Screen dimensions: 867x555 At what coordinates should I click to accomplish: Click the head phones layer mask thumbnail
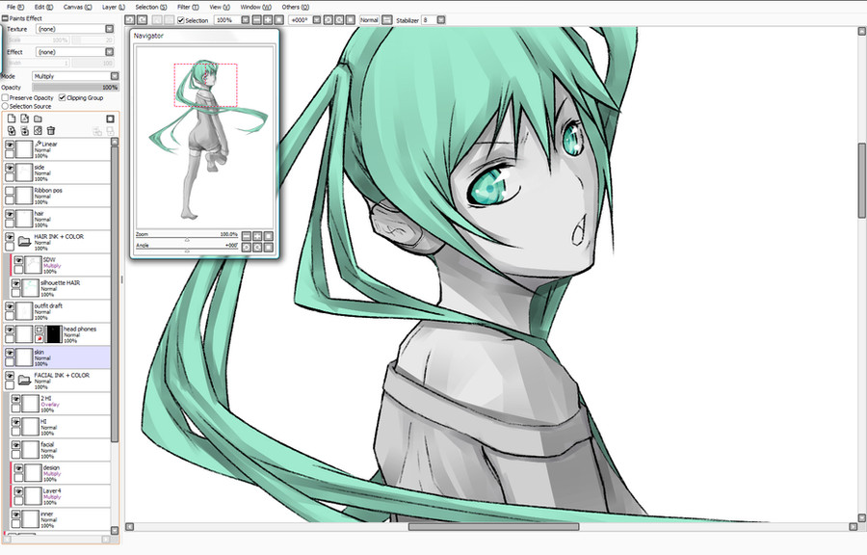[54, 334]
